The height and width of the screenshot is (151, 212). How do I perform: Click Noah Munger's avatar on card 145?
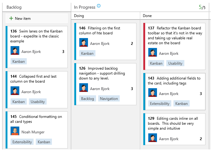point(15,131)
